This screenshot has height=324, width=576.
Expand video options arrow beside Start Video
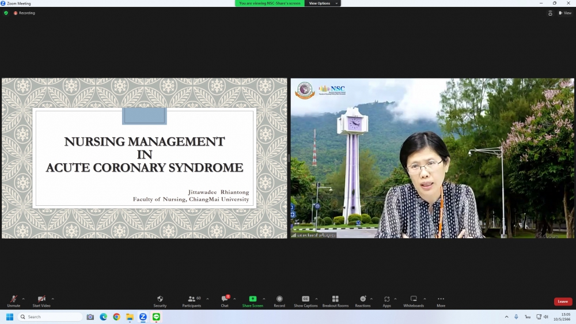click(53, 299)
